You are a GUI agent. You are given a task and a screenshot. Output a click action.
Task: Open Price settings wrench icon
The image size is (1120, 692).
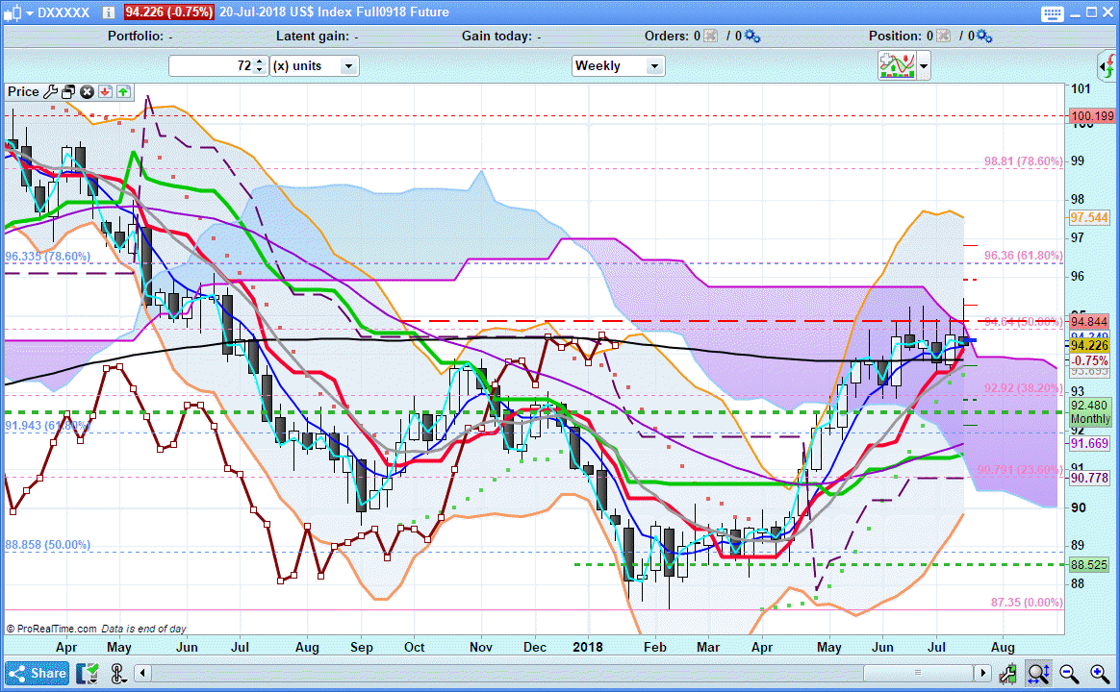pos(50,91)
